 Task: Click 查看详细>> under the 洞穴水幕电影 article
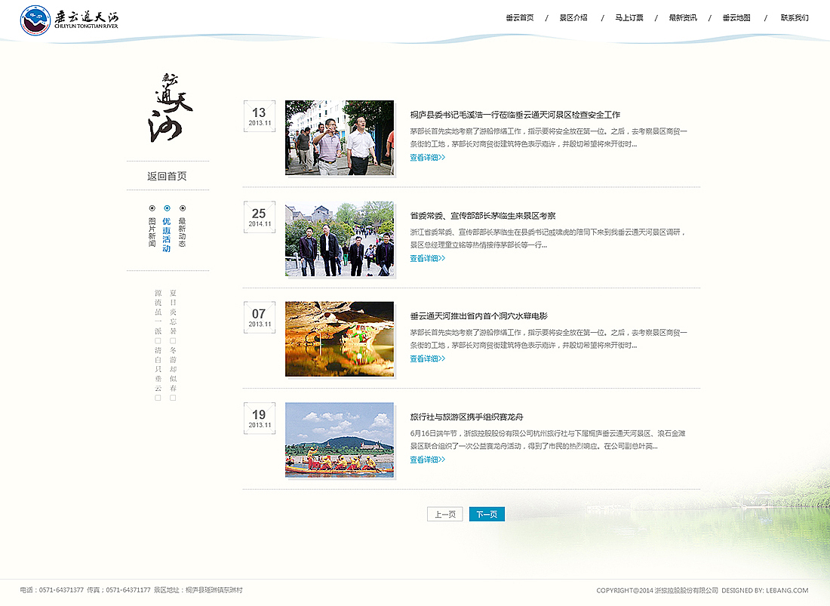pyautogui.click(x=428, y=358)
